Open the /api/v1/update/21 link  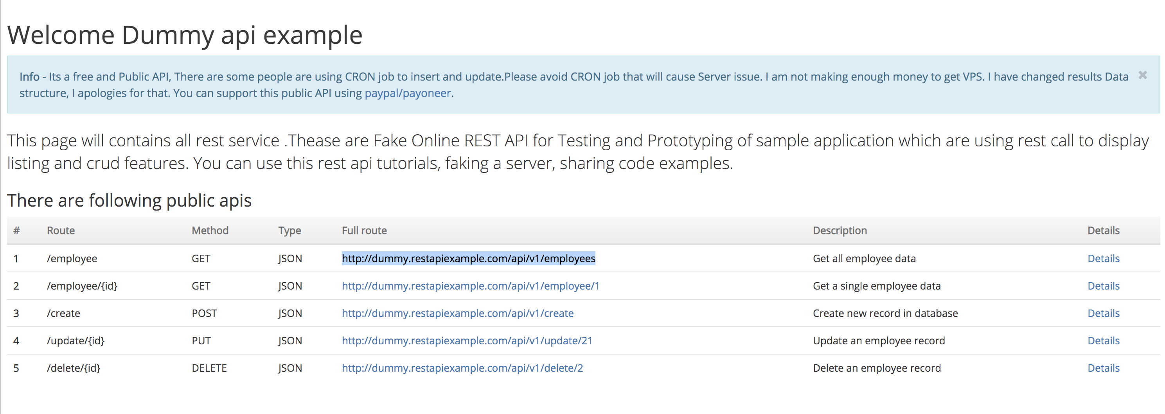click(467, 341)
